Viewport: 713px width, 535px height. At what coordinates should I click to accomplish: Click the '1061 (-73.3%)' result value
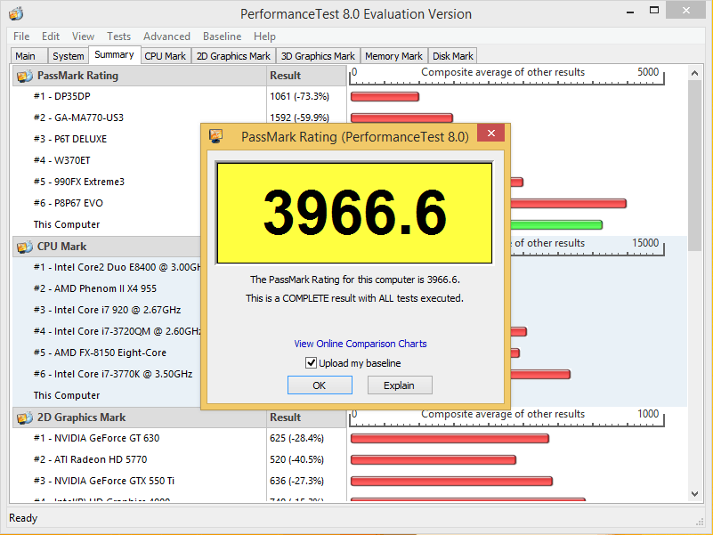[299, 96]
